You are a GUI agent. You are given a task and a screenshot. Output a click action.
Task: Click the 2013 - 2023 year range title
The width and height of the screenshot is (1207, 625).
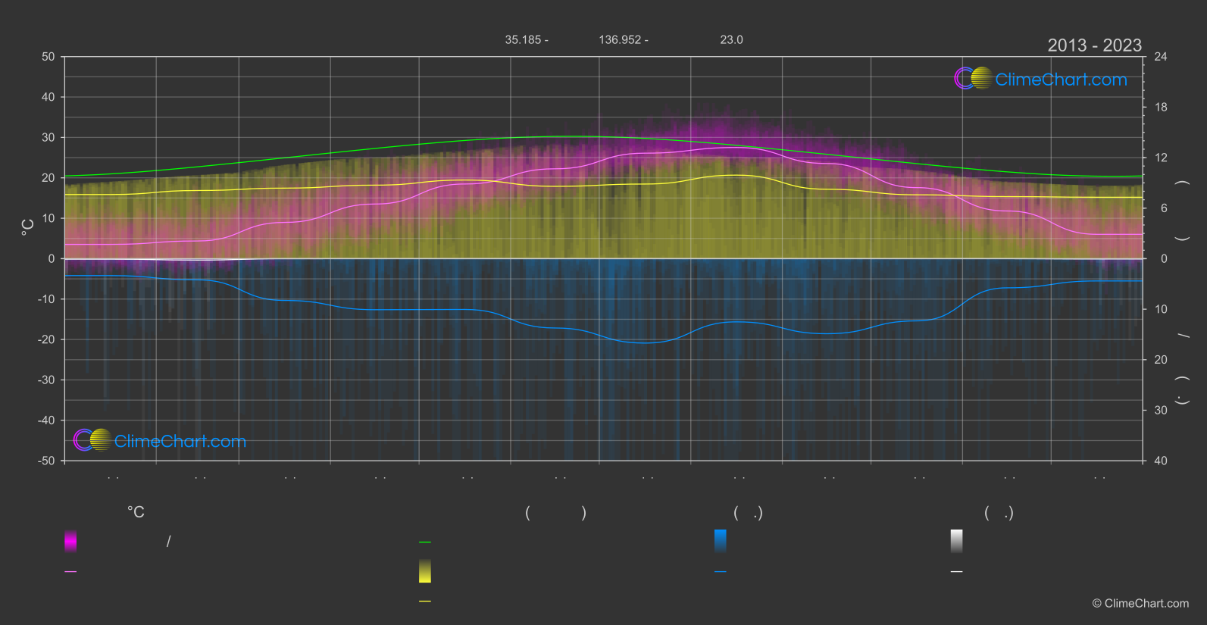[1094, 45]
